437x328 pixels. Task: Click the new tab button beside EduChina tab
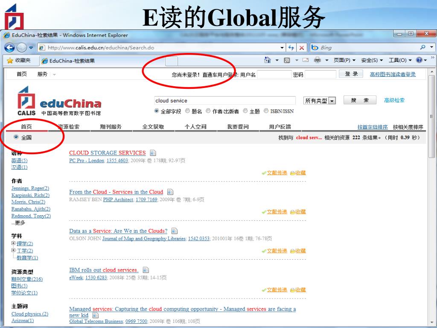click(172, 61)
